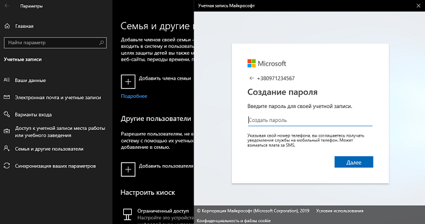Select the Семья и другие пользователи person icon
This screenshot has width=425, height=224.
coord(7,148)
